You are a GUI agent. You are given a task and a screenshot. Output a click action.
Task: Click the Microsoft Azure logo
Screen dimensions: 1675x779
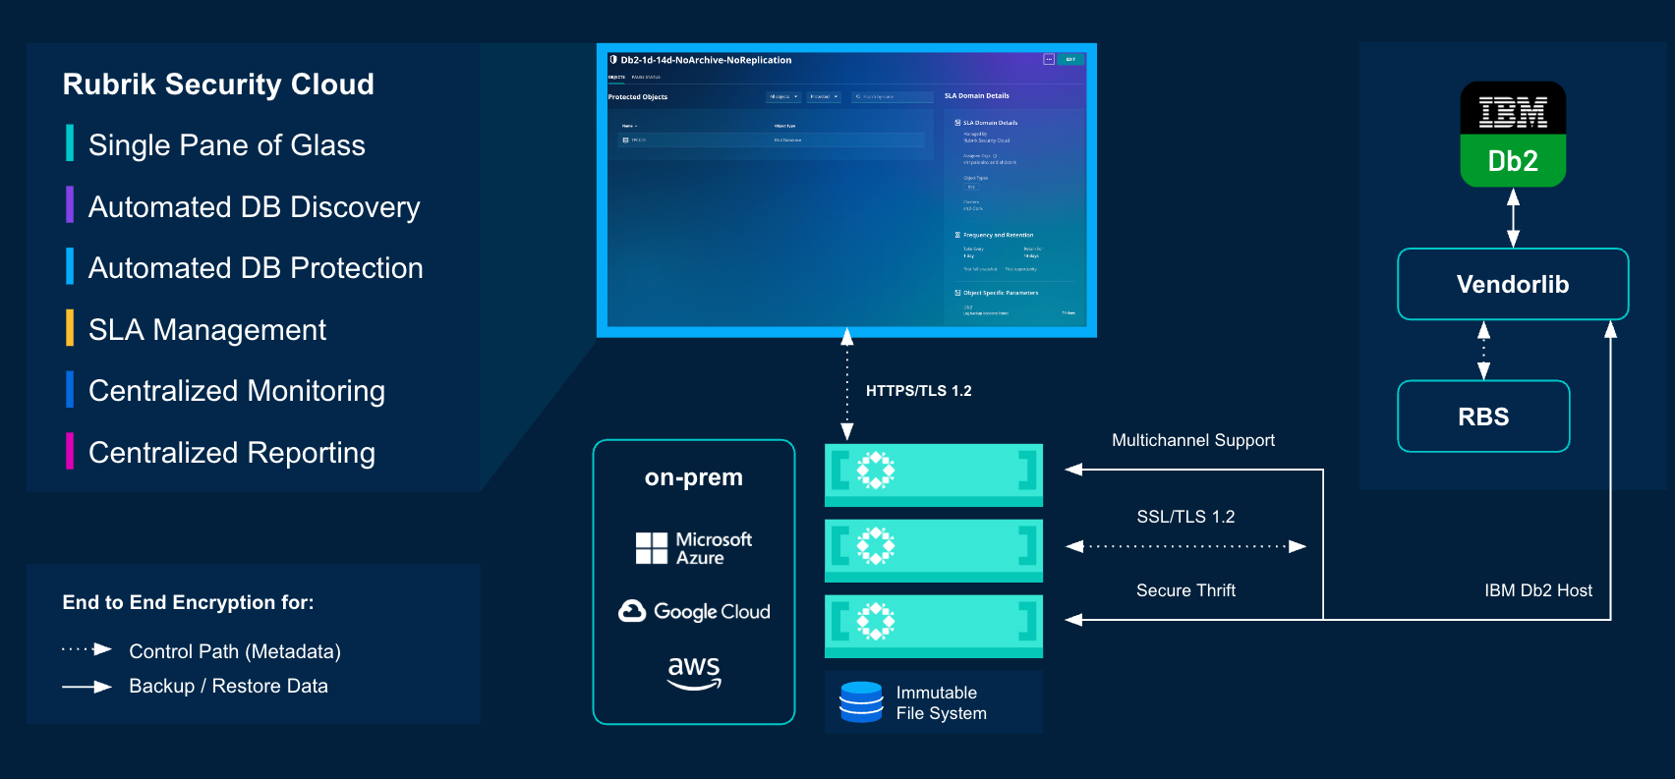pyautogui.click(x=694, y=548)
